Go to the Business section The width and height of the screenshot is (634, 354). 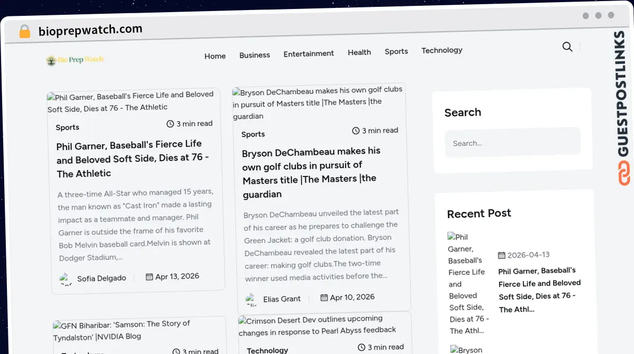click(x=255, y=55)
